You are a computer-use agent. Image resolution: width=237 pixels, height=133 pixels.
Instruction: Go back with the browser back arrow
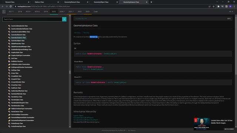[3, 7]
